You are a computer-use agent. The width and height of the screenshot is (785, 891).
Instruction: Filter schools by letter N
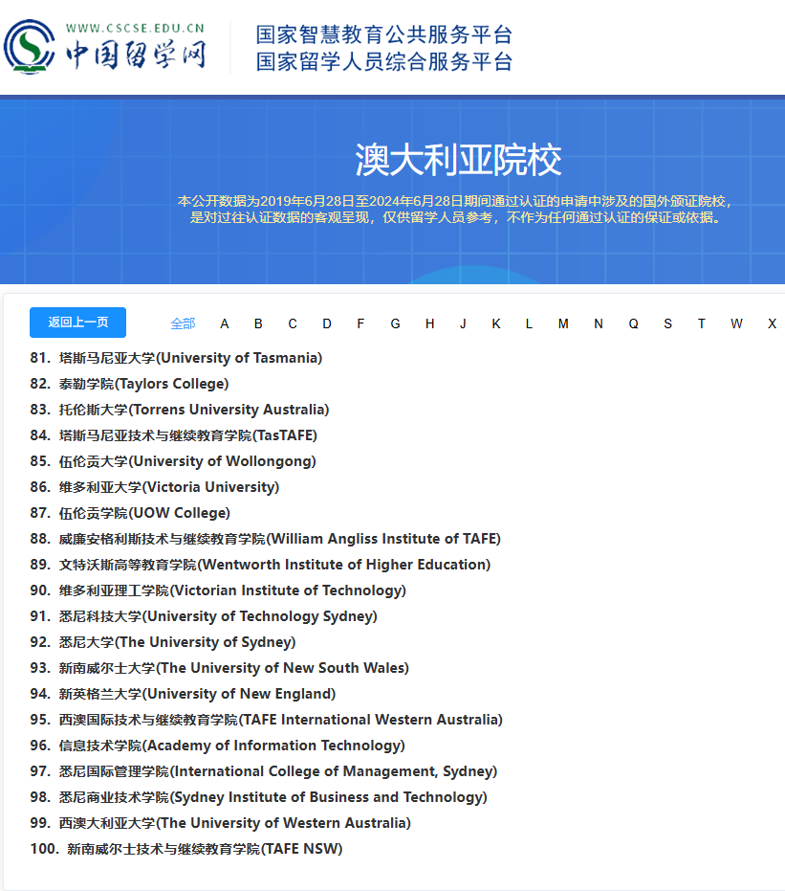tap(599, 323)
